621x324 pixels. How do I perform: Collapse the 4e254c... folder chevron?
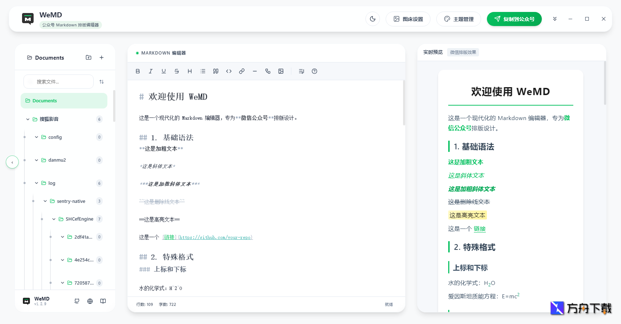tap(63, 260)
